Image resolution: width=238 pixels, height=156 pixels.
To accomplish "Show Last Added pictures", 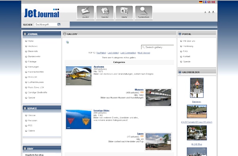I will click(113, 53).
